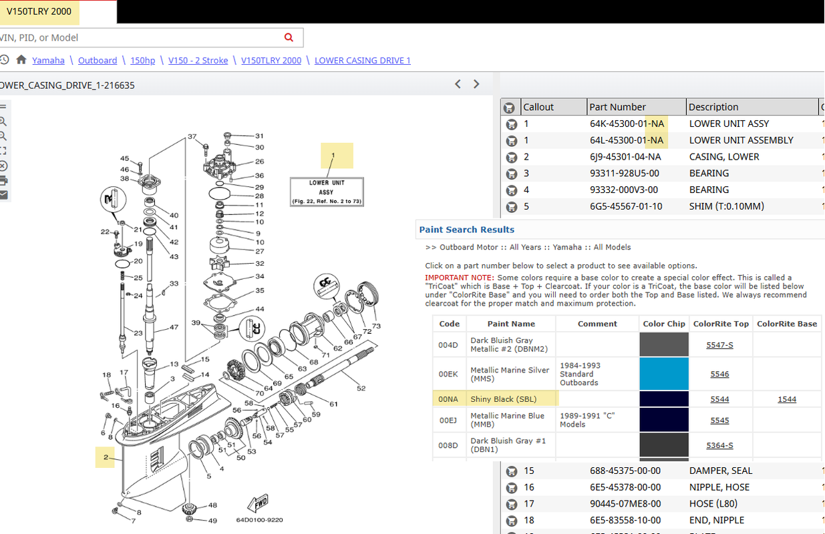This screenshot has width=825, height=534.
Task: Add Damper, Seal to cart
Action: click(512, 471)
